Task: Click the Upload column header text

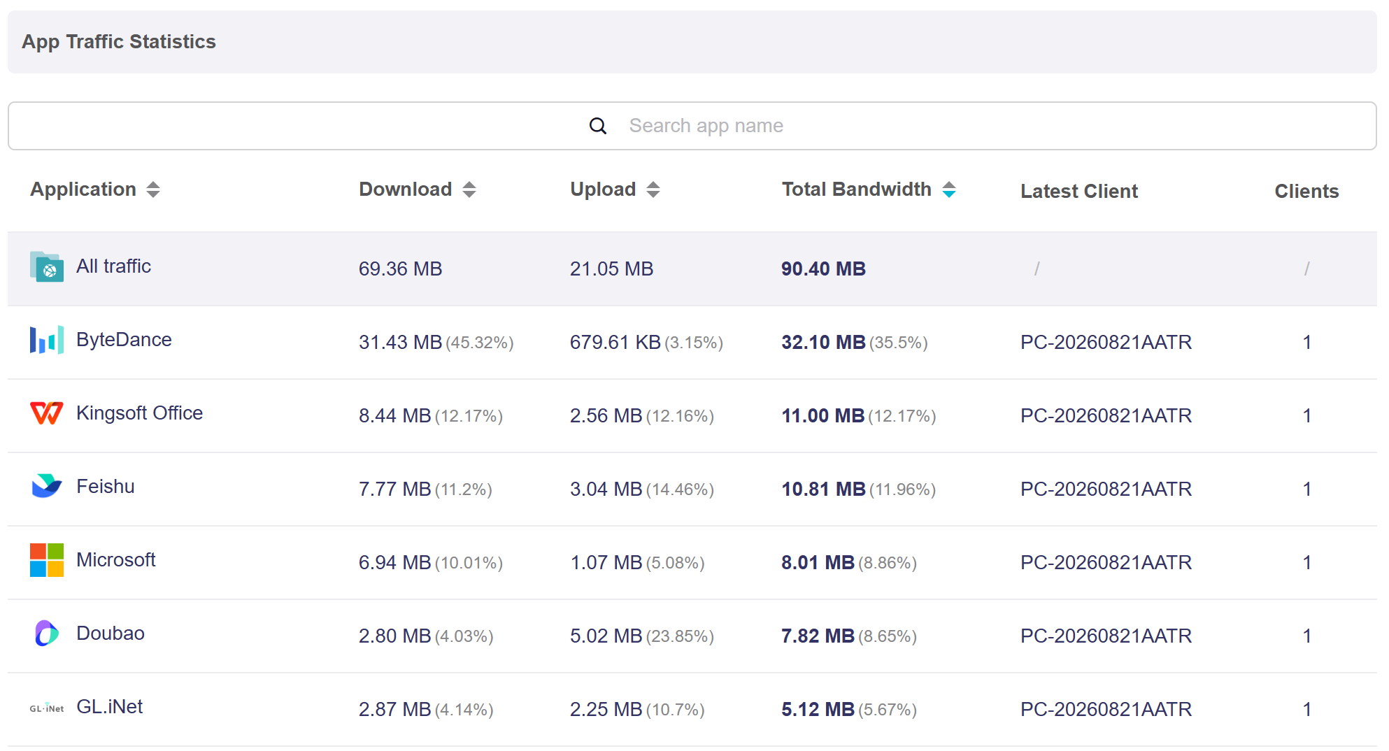Action: (603, 189)
